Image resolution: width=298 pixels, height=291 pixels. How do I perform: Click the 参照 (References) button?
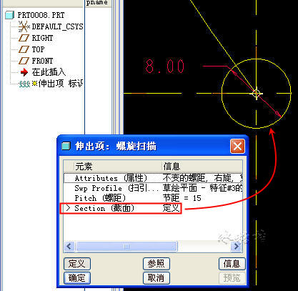click(157, 264)
